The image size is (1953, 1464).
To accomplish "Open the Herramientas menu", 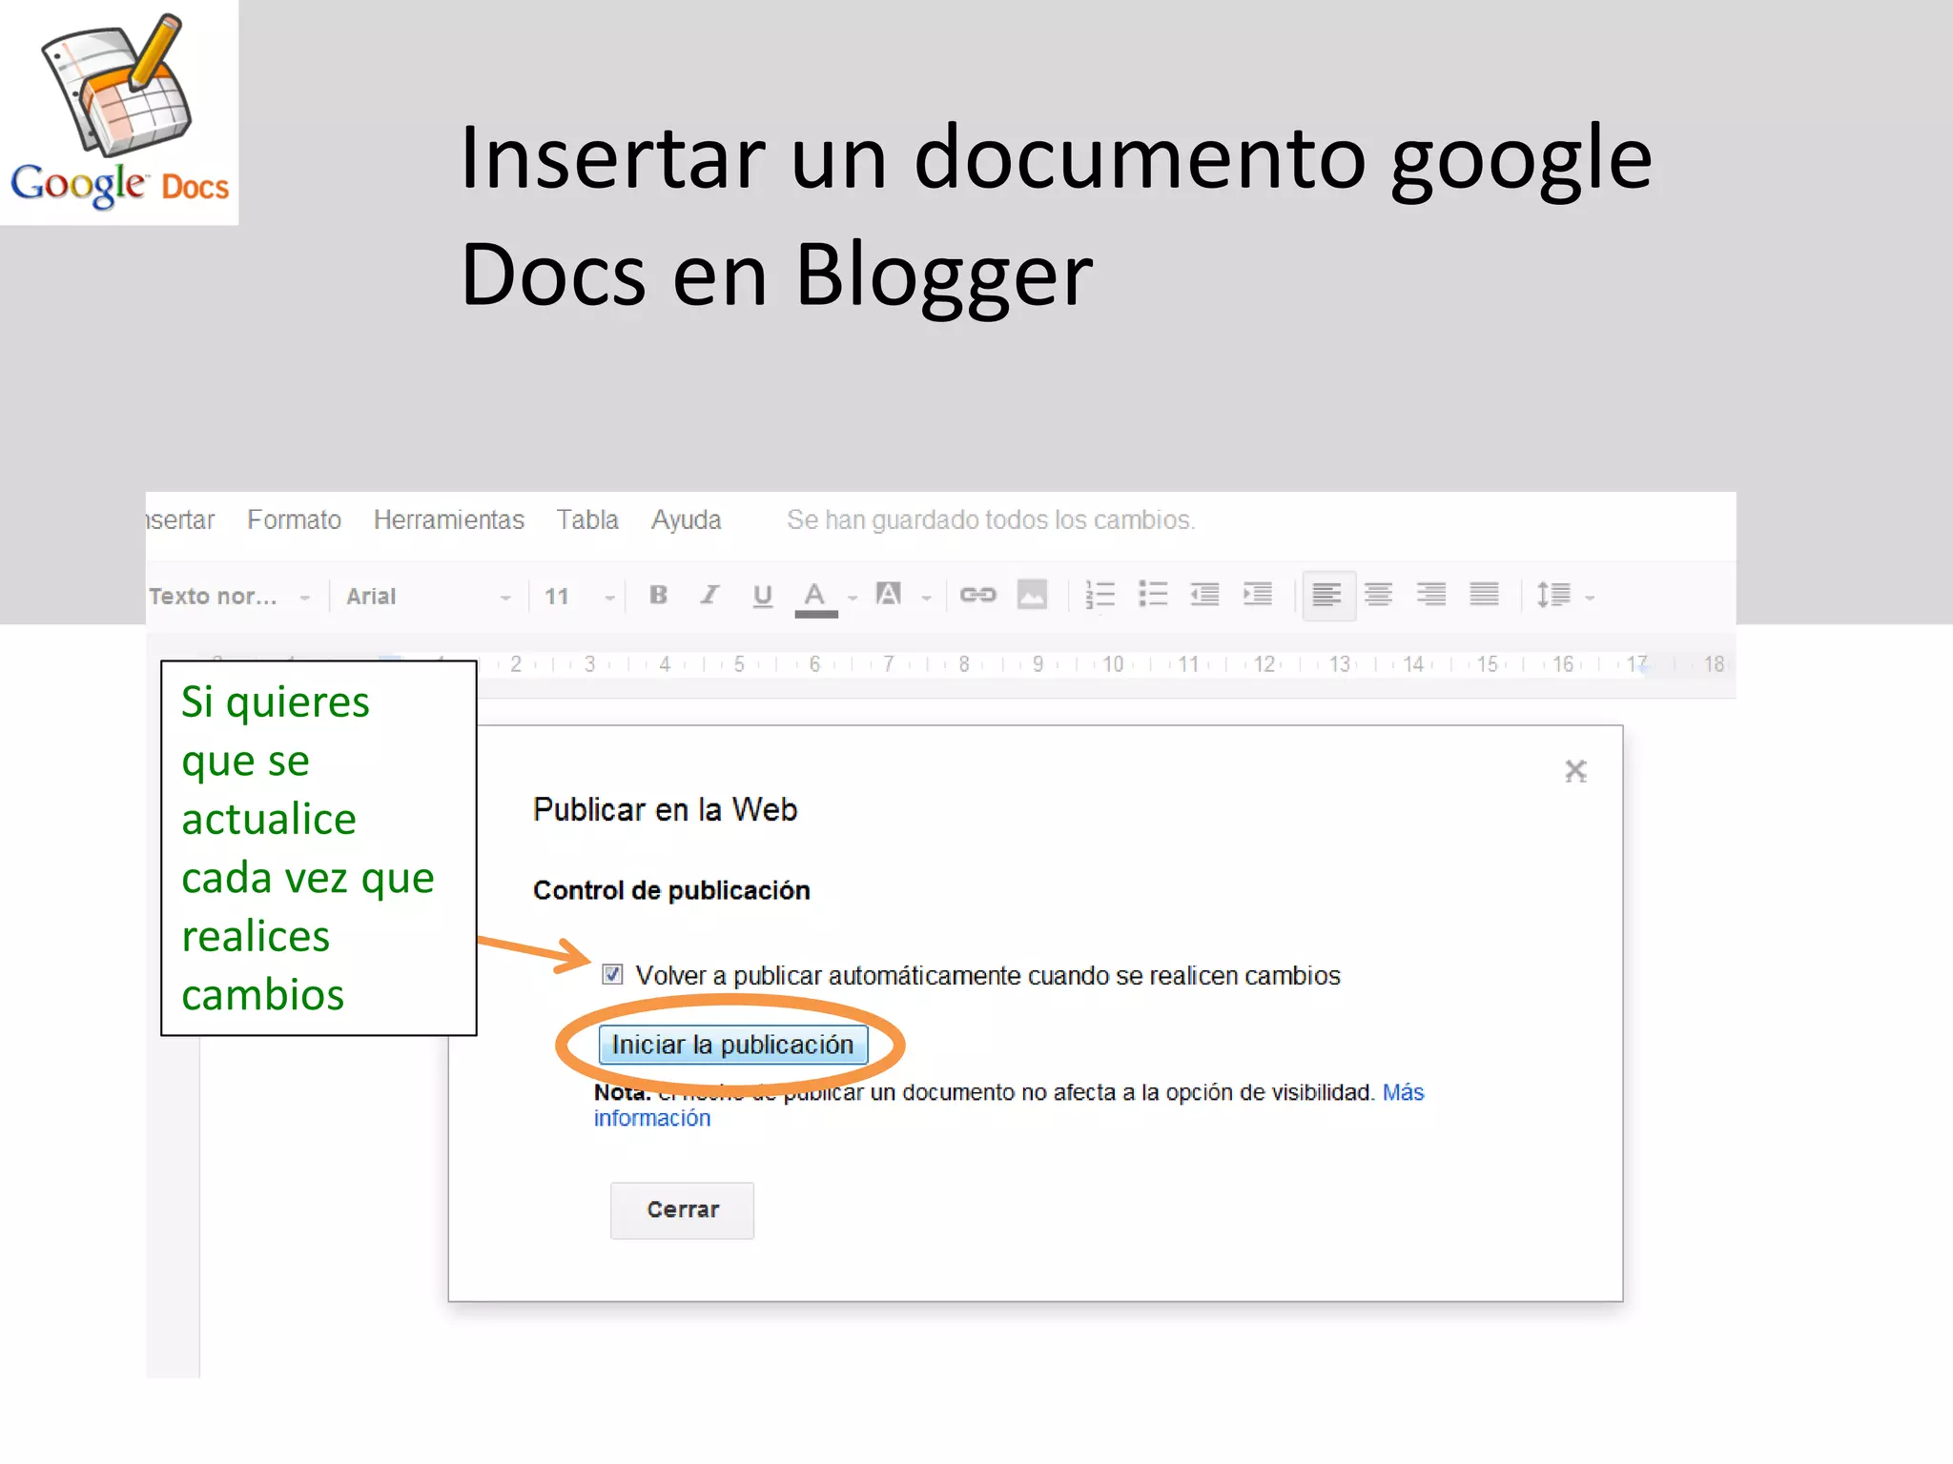I will pos(449,519).
